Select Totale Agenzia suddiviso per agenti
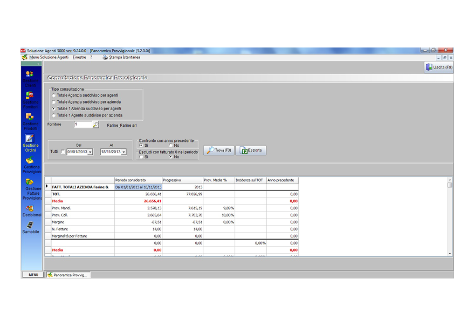This screenshot has height=327, width=474. click(x=53, y=95)
